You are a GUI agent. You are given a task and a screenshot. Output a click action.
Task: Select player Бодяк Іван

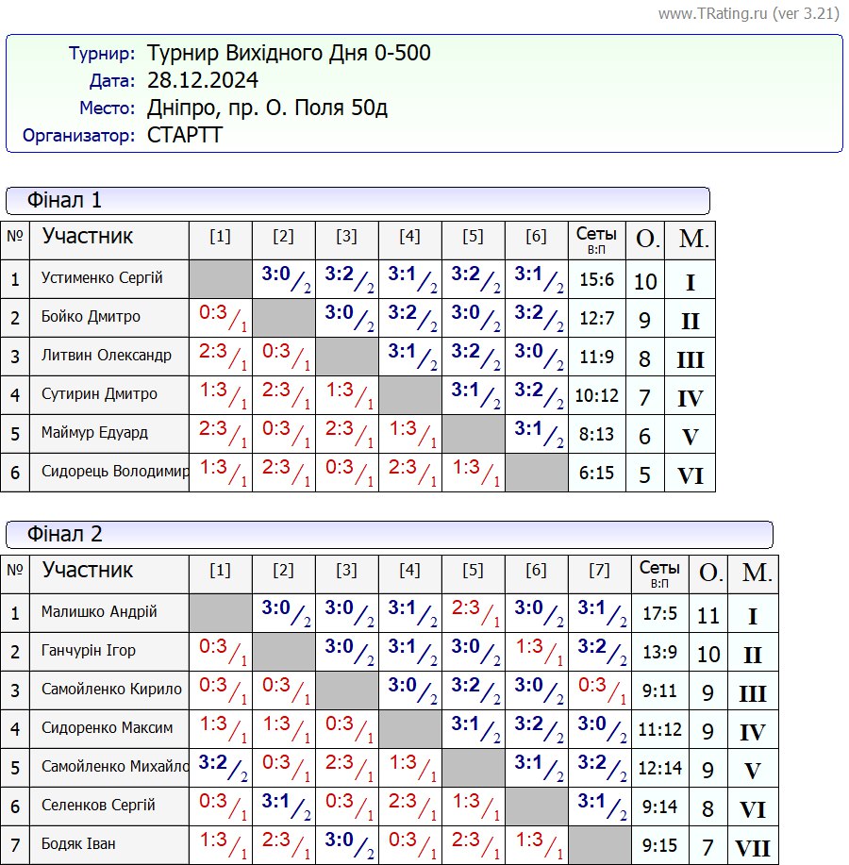click(78, 844)
